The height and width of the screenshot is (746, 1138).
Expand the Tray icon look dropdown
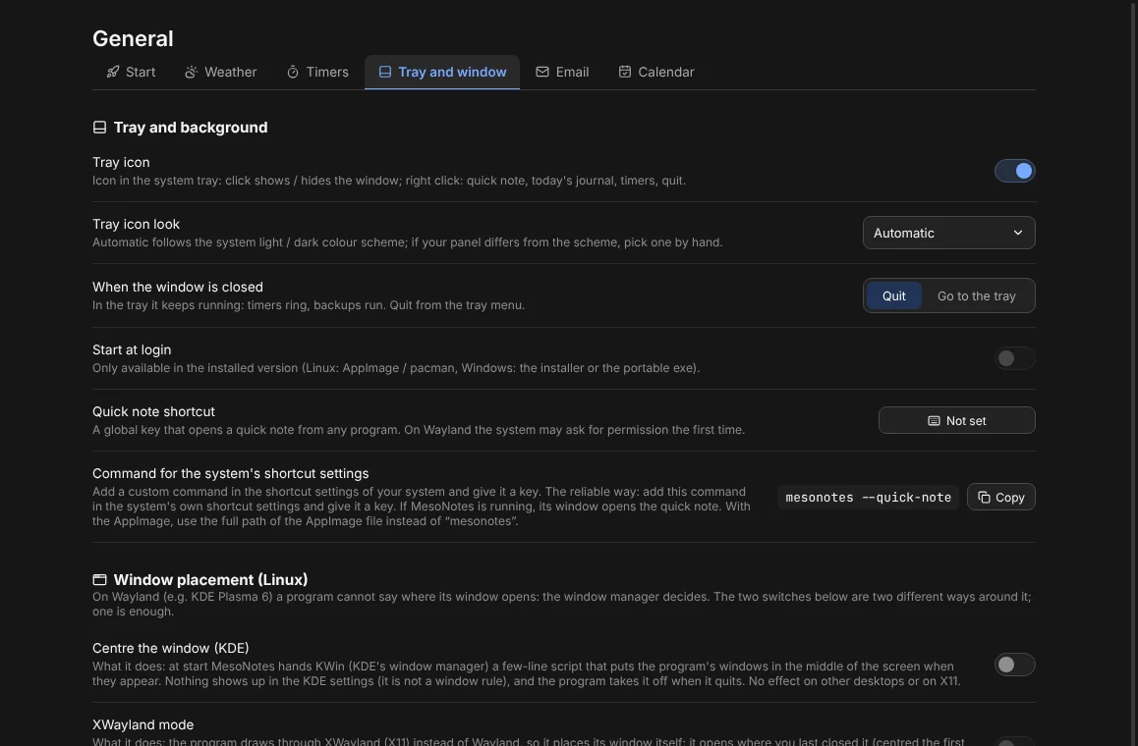pos(948,233)
